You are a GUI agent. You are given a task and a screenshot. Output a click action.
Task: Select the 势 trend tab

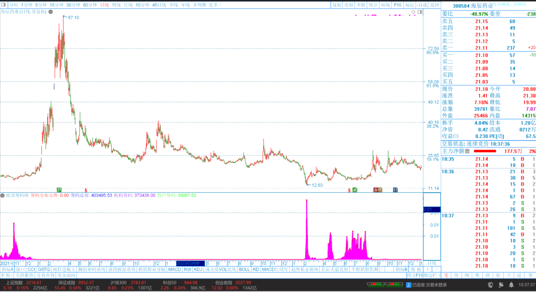click(x=477, y=275)
